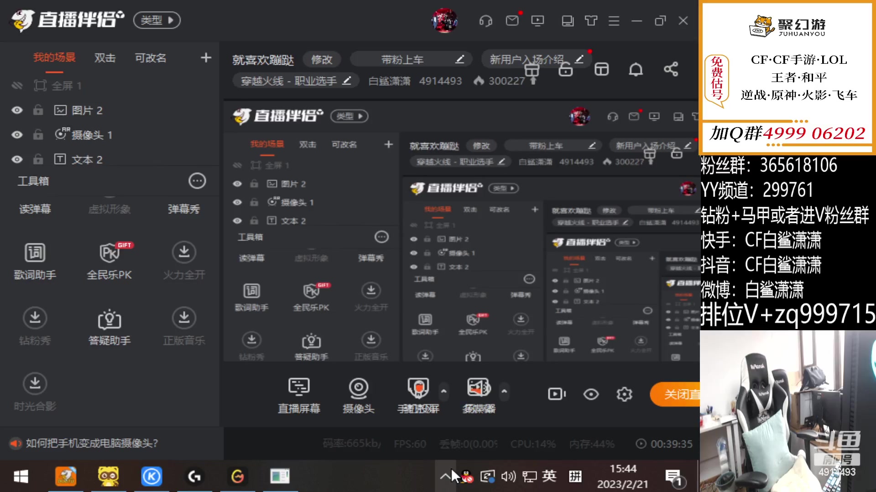Screen dimensions: 876x492
Task: Open the 弹幕秀 tool
Action: (x=184, y=209)
